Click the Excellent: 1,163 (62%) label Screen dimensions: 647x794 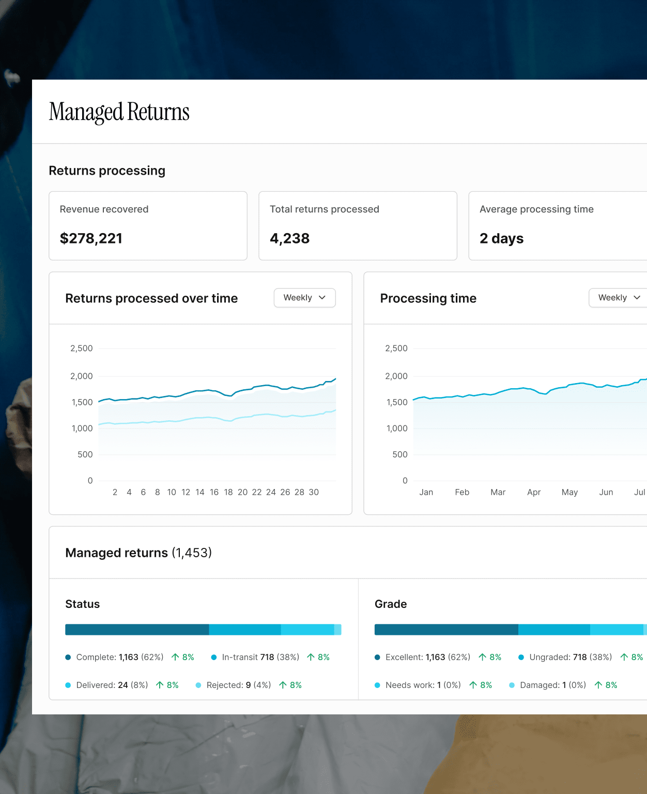click(x=428, y=658)
